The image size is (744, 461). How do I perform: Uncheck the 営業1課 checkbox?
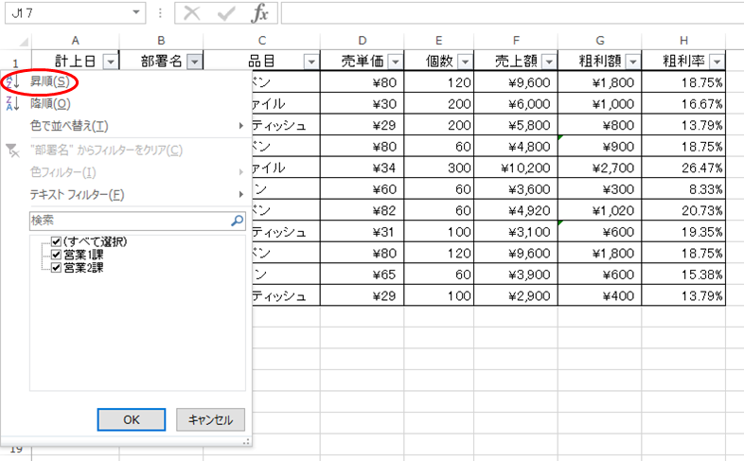57,256
